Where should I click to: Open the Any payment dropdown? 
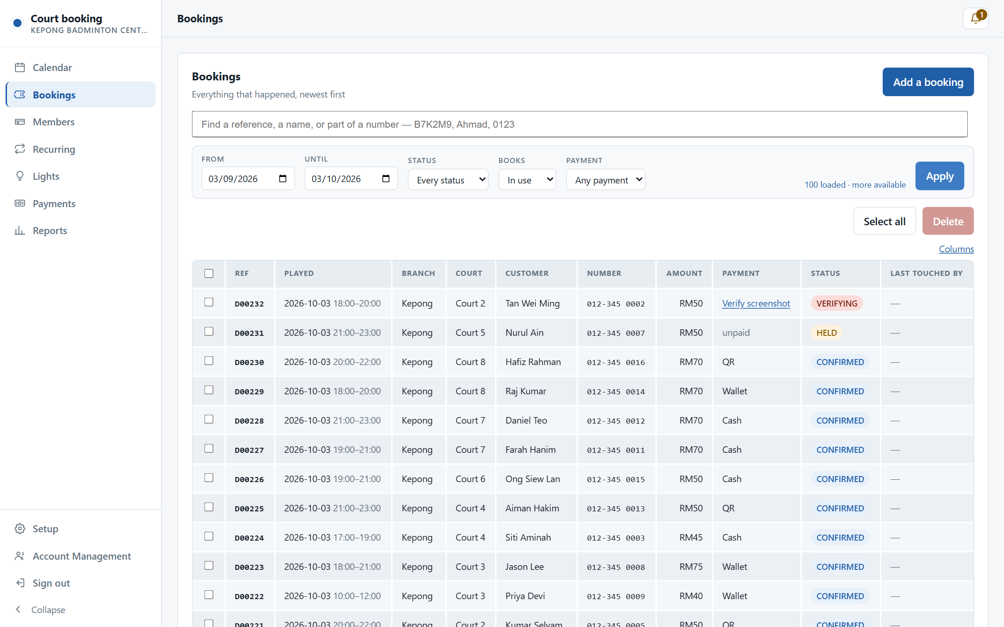(606, 180)
